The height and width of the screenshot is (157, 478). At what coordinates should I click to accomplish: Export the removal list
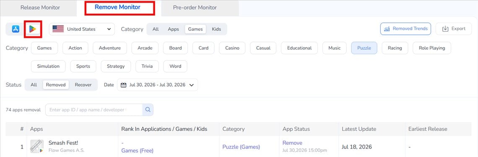(454, 29)
